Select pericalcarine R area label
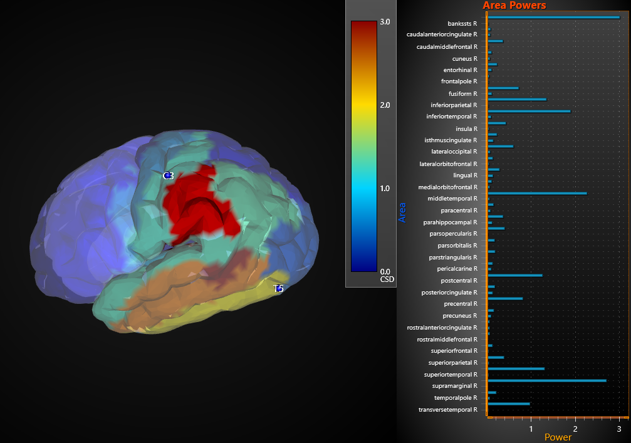This screenshot has height=443, width=631. pos(457,268)
